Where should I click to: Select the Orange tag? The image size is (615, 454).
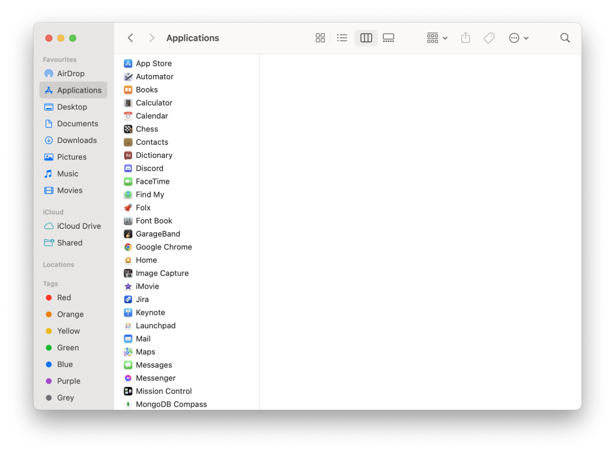point(73,315)
